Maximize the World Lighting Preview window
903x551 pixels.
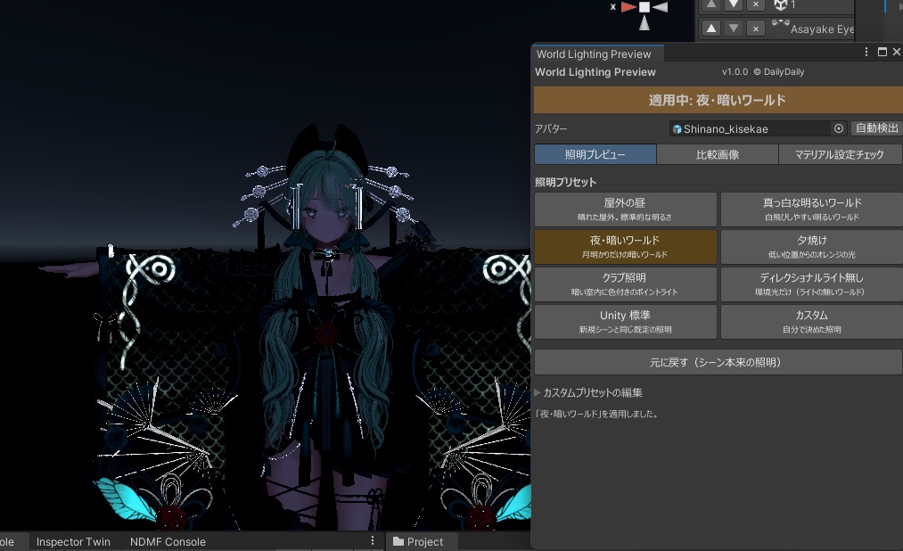[882, 52]
